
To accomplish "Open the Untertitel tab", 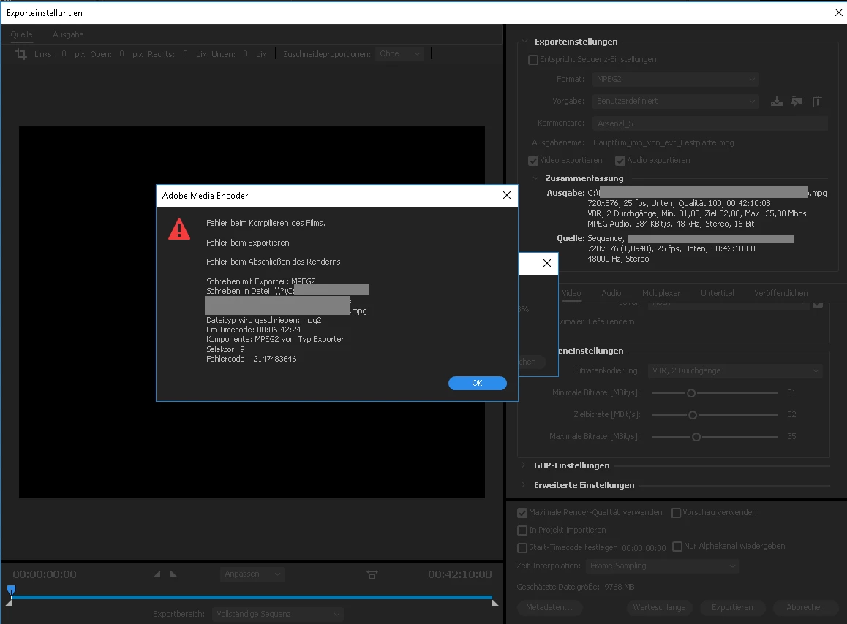I will click(717, 293).
